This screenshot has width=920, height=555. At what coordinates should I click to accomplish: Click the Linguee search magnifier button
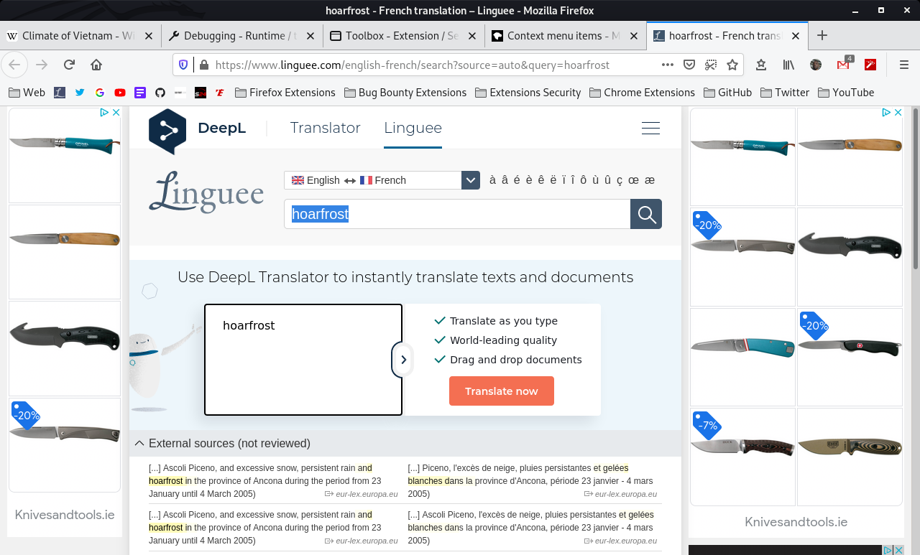(646, 214)
